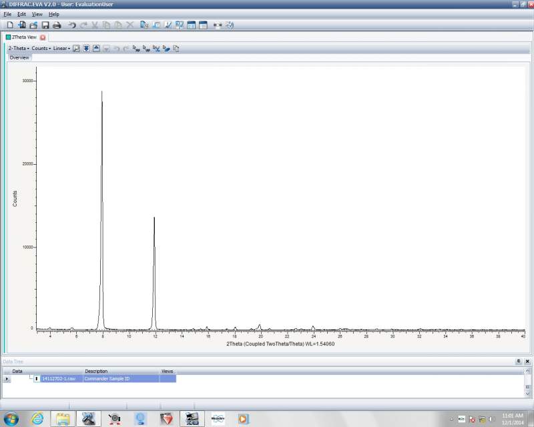Open the Help menu
Viewport: 534px width, 427px height.
[54, 14]
